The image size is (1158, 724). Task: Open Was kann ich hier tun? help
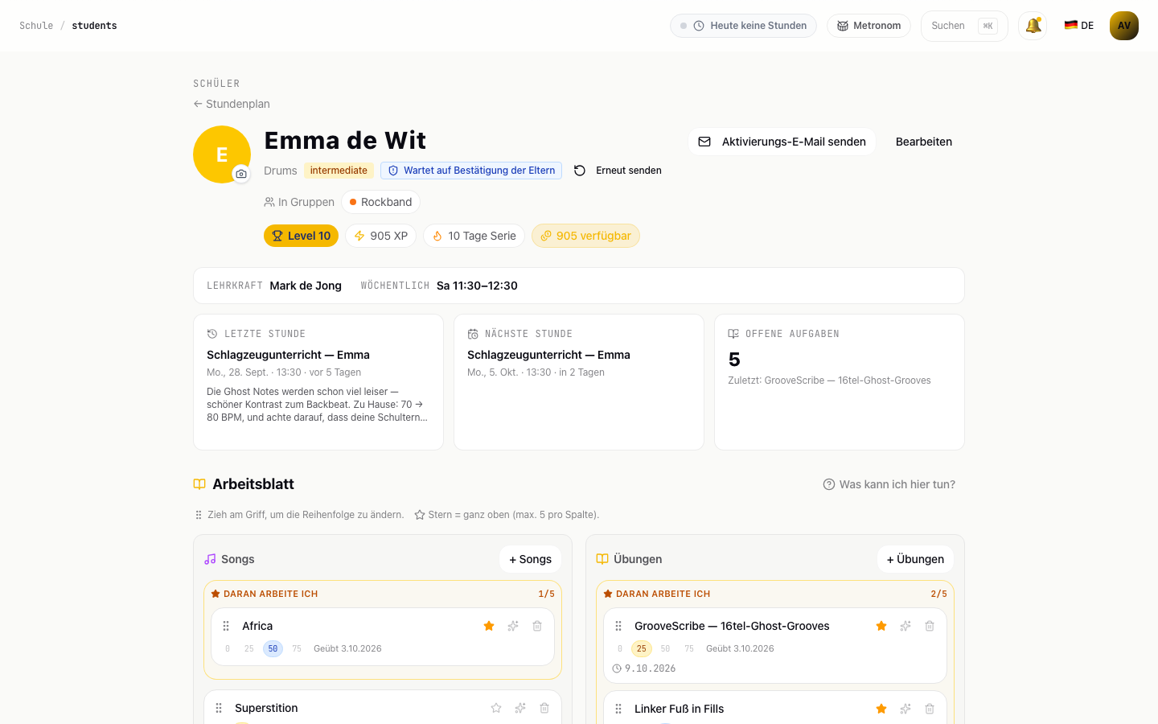889,484
